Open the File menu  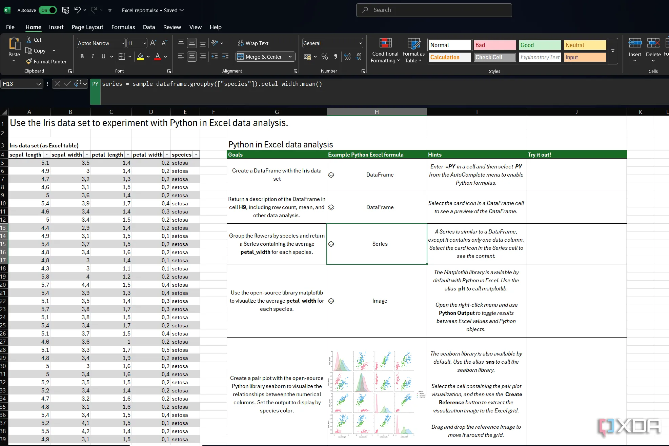click(10, 27)
